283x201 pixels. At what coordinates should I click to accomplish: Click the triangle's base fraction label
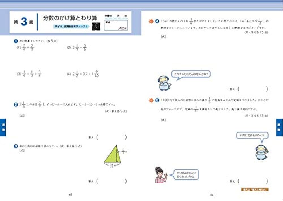(112, 166)
